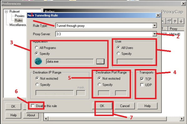Viewport: 187px width, 124px height.
Task: Toggle the TCP transport checkbox
Action: [x=142, y=79]
